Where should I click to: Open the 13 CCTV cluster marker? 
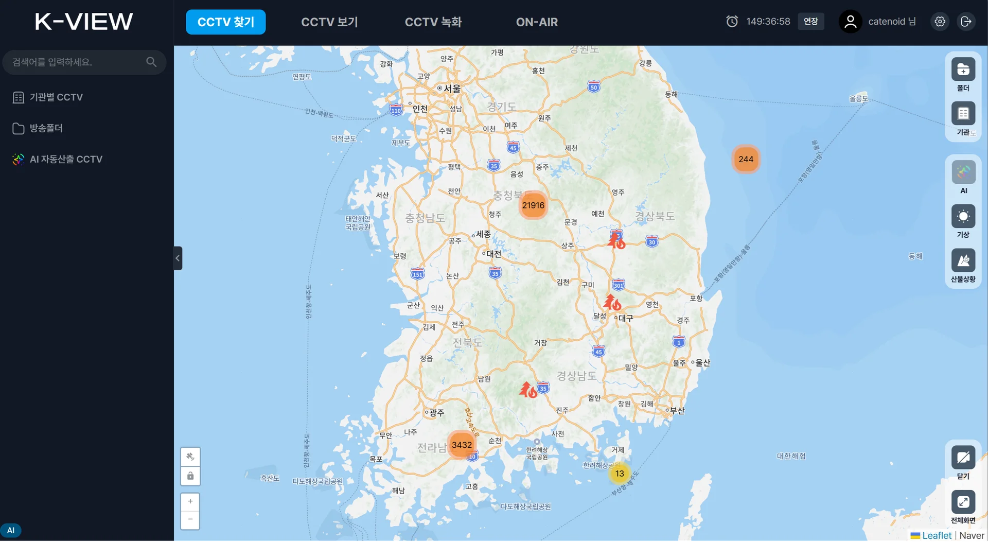pyautogui.click(x=620, y=474)
